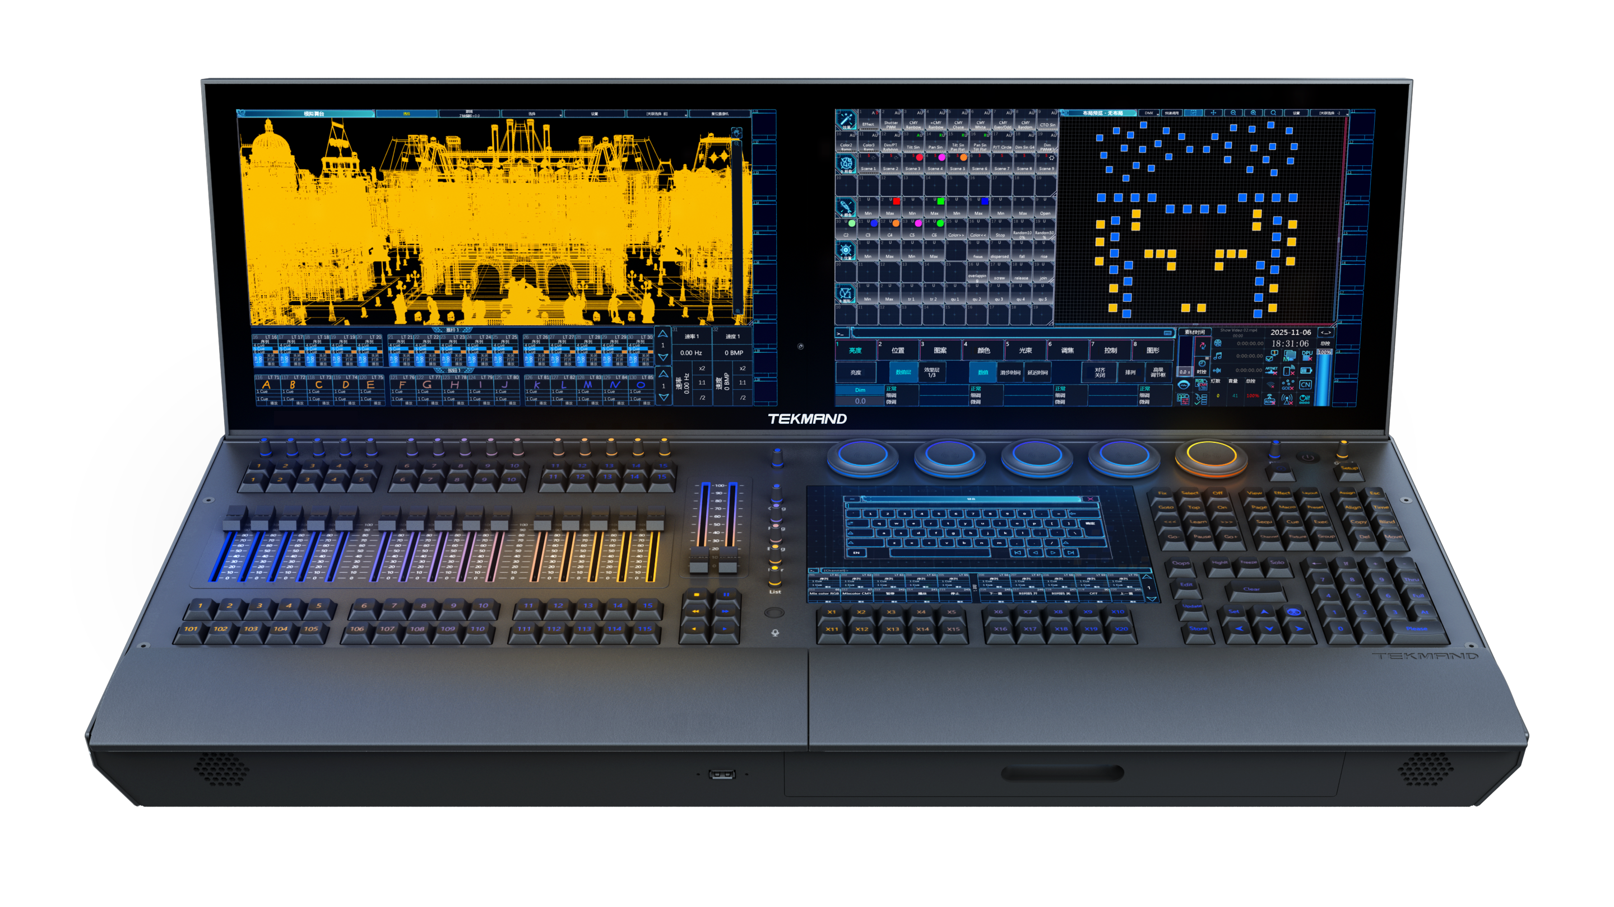
Task: Click the zoom-in magnifier in layout toolbar
Action: (x=1254, y=113)
